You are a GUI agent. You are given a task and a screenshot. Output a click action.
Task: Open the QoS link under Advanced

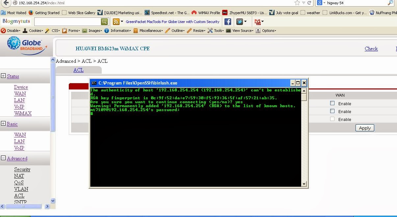click(19, 182)
